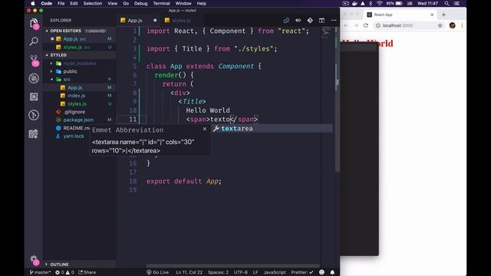Viewport: 491px width, 276px height.
Task: Open the Terminal menu
Action: [161, 3]
